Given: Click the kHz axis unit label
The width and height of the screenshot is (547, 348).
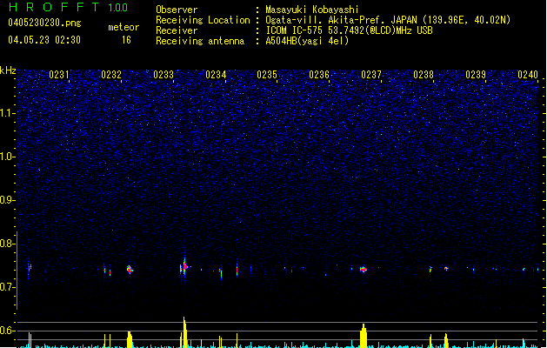Looking at the screenshot, I should click(8, 70).
